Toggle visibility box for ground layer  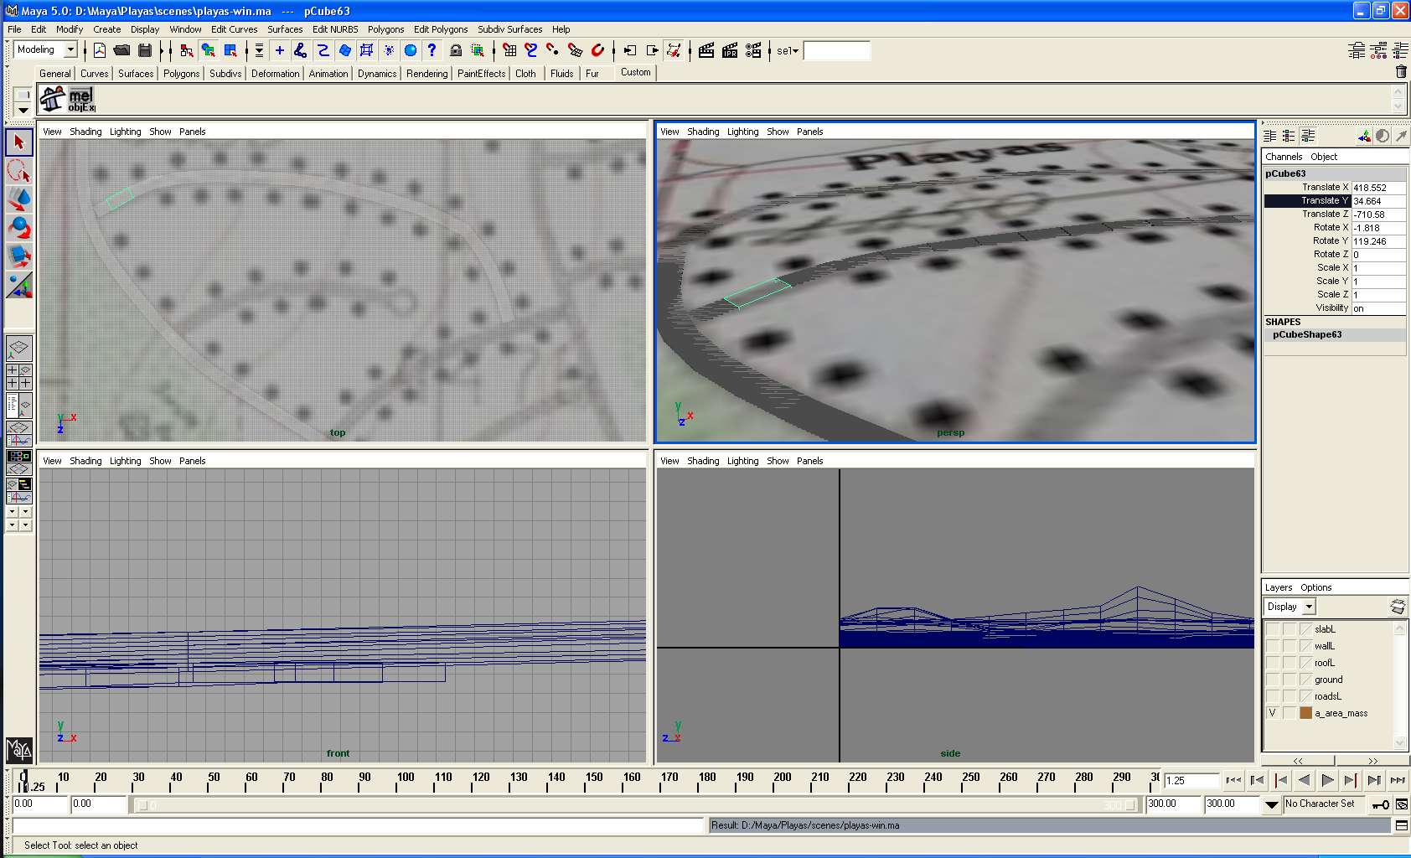tap(1273, 680)
